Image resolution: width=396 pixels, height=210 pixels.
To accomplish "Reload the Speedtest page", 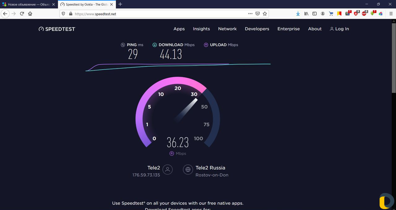I will point(22,14).
